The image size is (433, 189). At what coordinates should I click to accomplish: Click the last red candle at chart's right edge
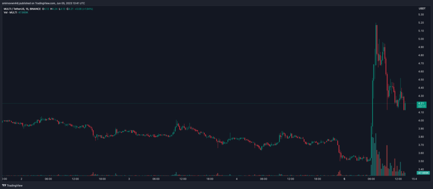(405, 106)
